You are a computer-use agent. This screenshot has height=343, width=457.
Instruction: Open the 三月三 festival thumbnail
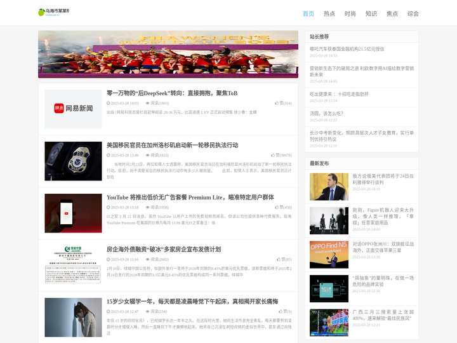click(x=329, y=323)
